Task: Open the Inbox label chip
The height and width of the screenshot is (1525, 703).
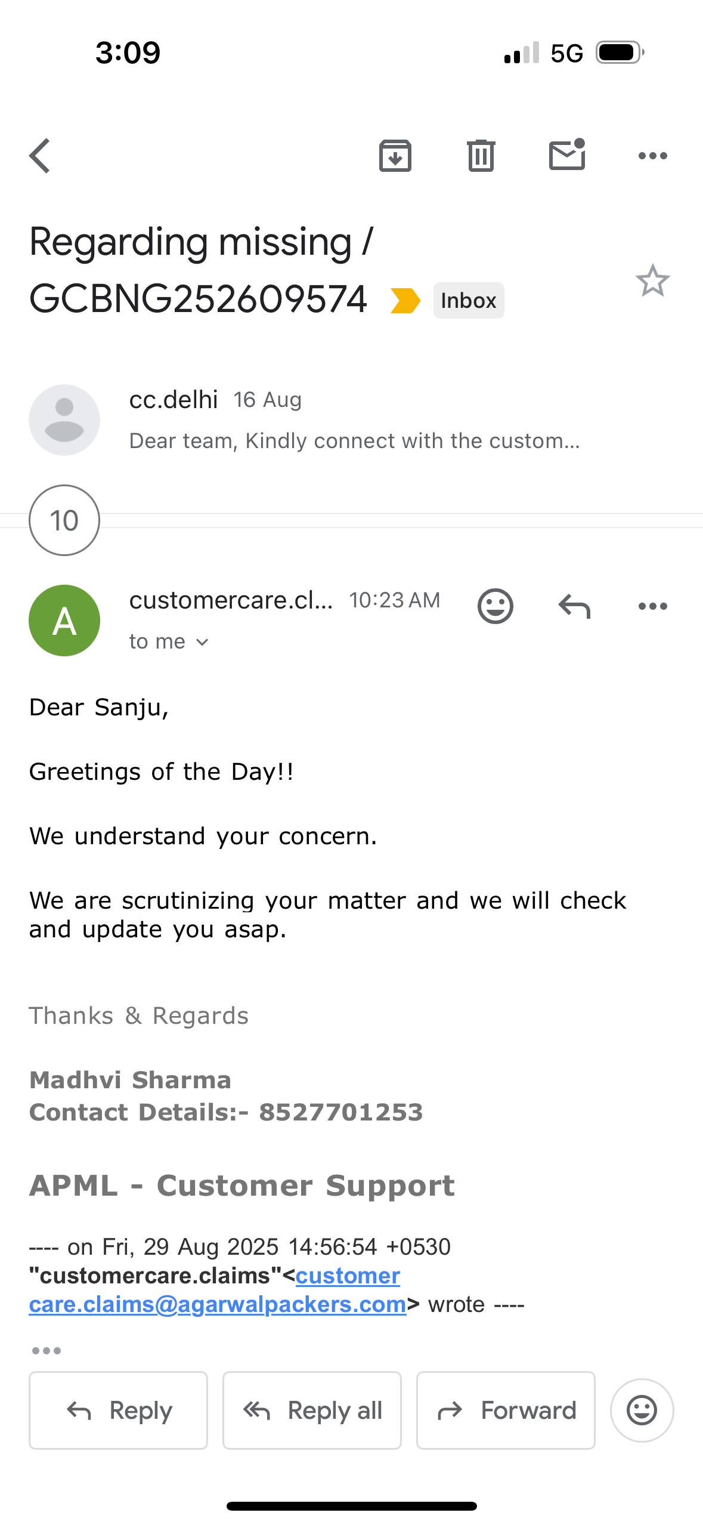Action: click(469, 300)
